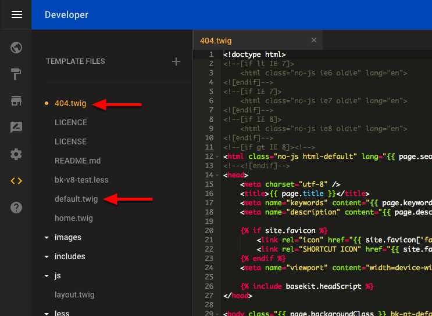
Task: Expand the includes folder arrow
Action: pos(47,257)
